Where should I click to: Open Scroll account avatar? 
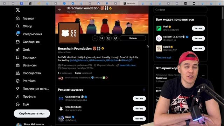[159, 48]
